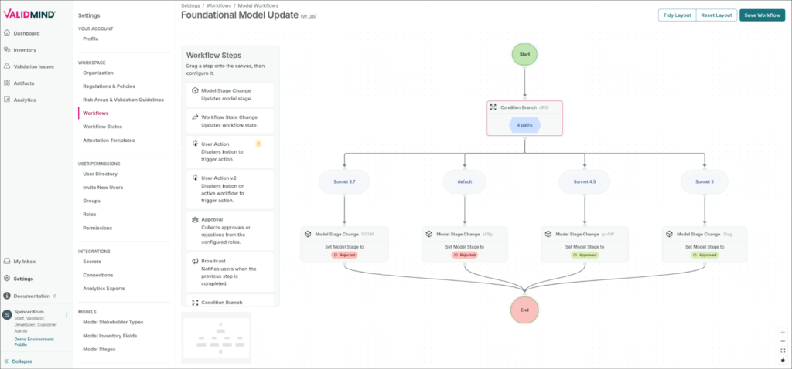The width and height of the screenshot is (792, 369).
Task: Click the Save Workflow button
Action: click(x=761, y=15)
